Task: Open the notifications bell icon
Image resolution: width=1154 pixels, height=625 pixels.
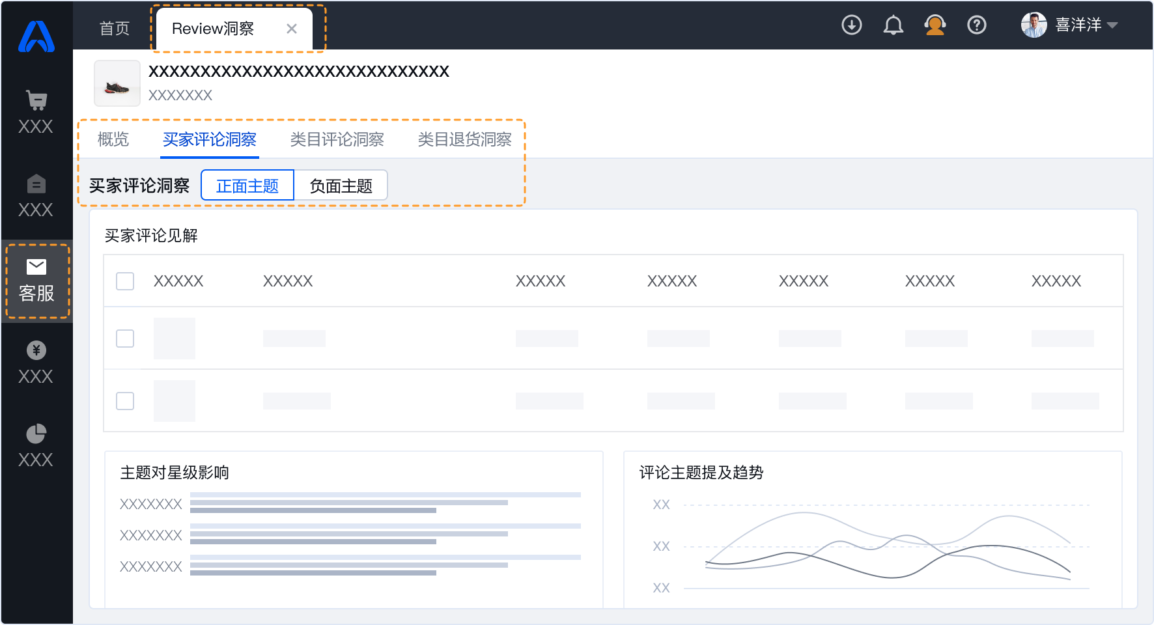Action: click(x=893, y=25)
